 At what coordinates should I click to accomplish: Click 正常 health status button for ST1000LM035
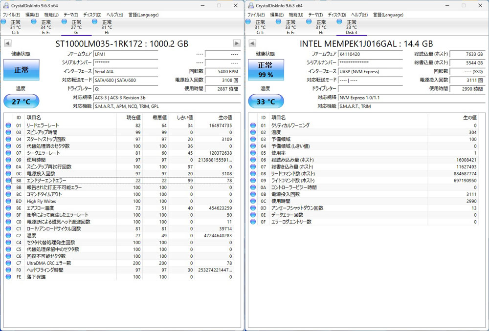pos(21,70)
